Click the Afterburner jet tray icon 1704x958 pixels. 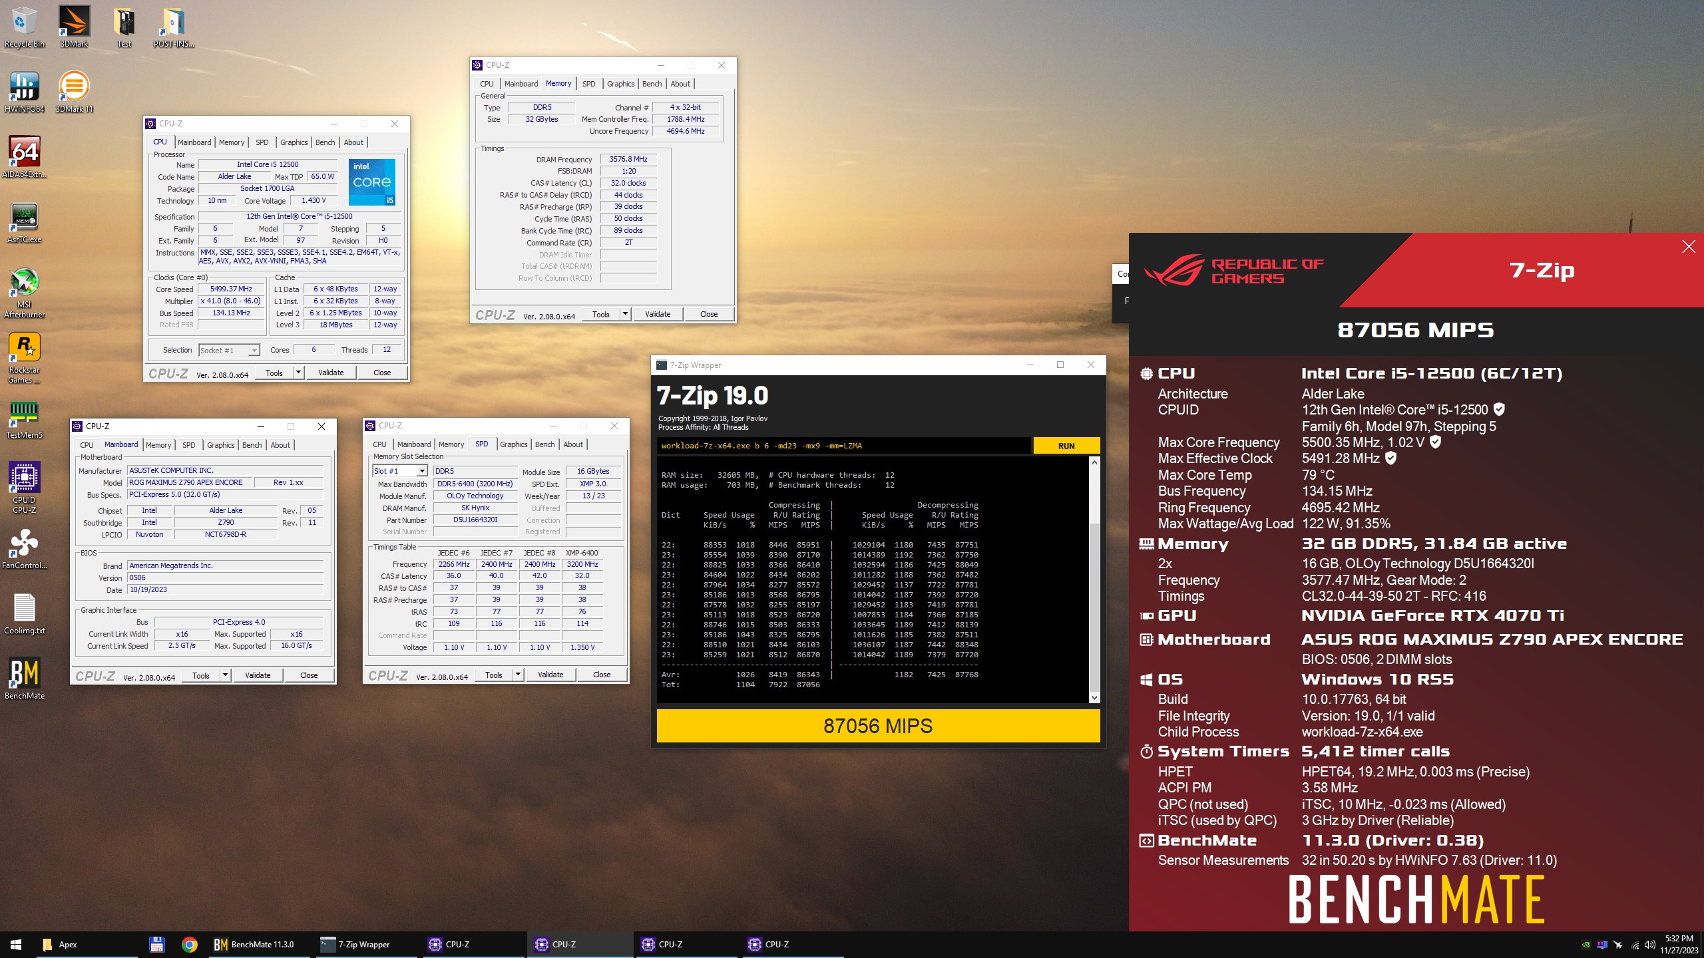1618,945
